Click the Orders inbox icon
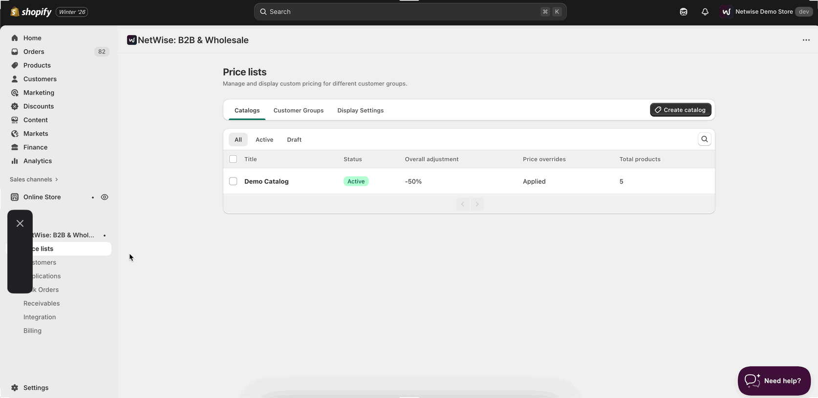The height and width of the screenshot is (398, 818). [x=15, y=52]
